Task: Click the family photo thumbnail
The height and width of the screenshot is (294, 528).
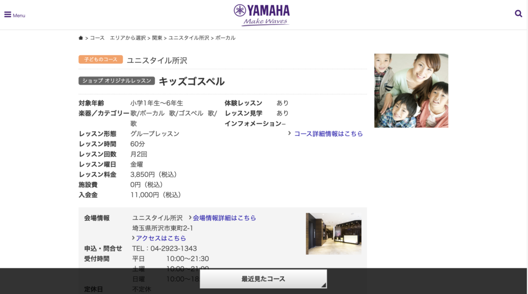Action: tap(411, 91)
